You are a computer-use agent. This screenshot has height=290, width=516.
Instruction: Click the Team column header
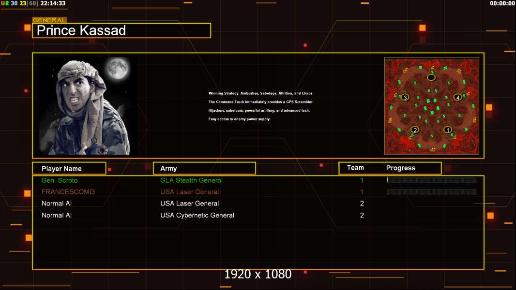355,168
